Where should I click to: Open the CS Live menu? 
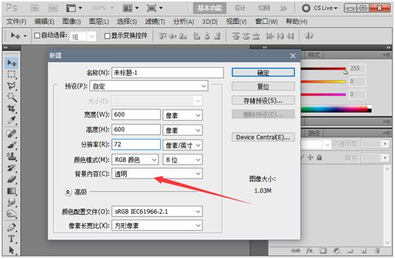(320, 8)
